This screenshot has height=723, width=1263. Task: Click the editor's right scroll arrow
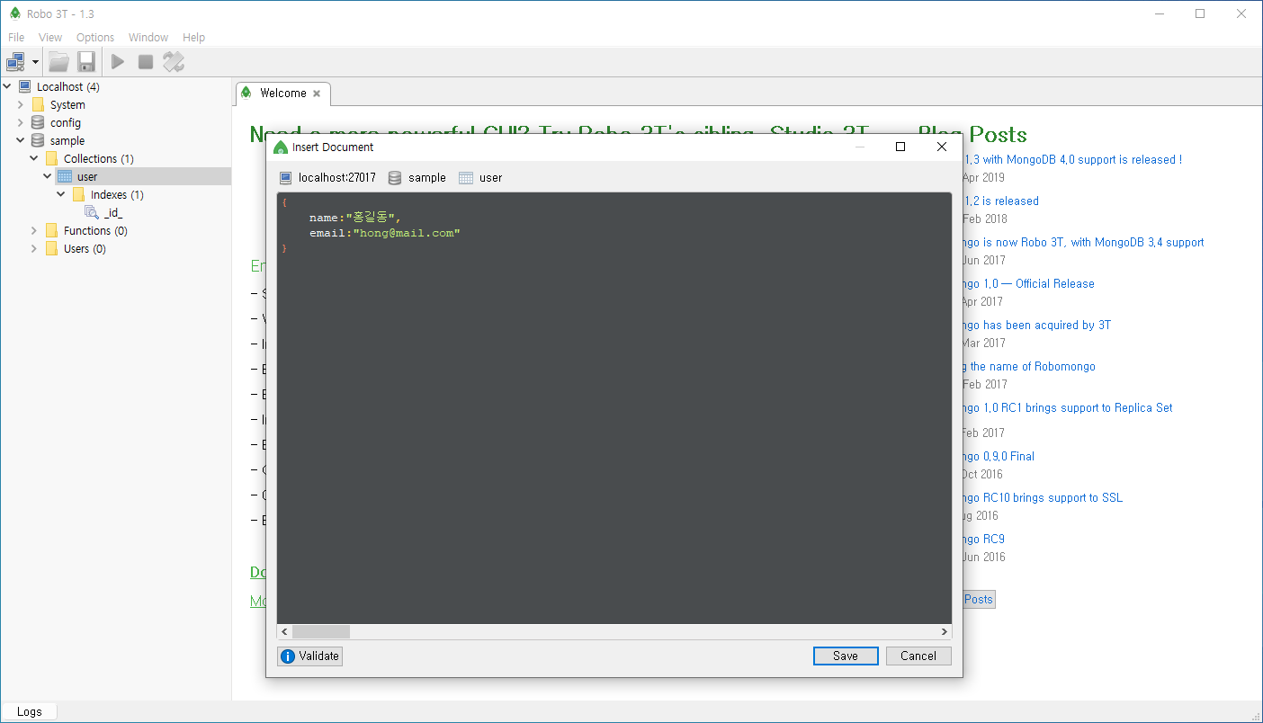tap(945, 632)
